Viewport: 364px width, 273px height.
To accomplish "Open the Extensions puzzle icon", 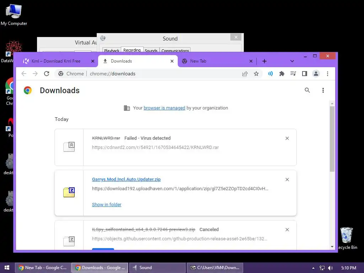I will (282, 74).
